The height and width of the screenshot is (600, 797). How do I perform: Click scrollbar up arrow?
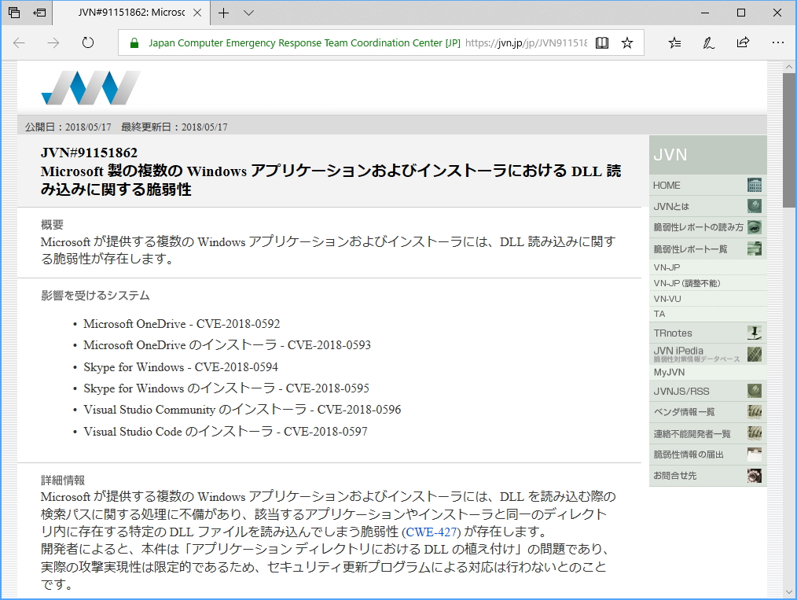click(789, 67)
